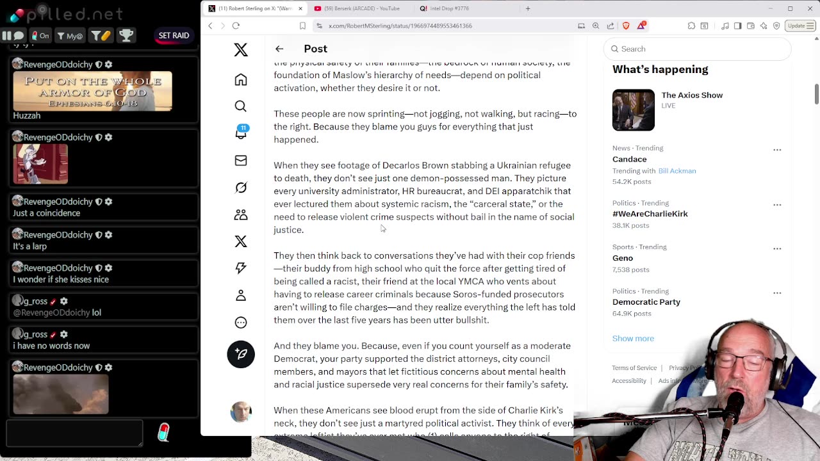Click the Bill Ackman link
This screenshot has height=461, width=820.
pos(677,171)
